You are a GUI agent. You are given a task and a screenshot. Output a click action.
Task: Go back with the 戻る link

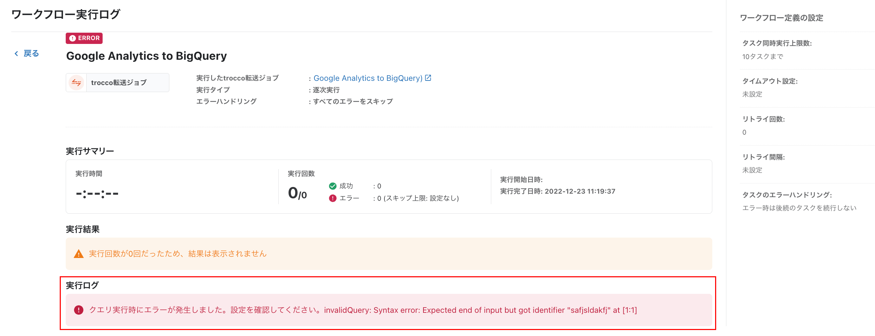[26, 53]
